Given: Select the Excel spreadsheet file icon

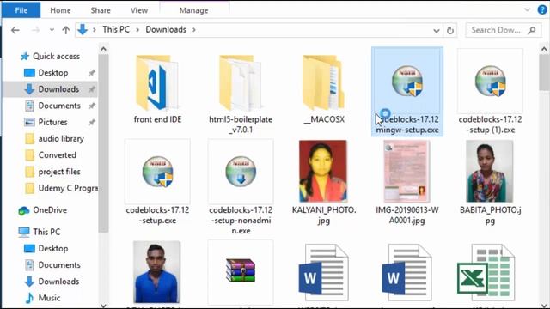Looking at the screenshot, I should (x=486, y=273).
